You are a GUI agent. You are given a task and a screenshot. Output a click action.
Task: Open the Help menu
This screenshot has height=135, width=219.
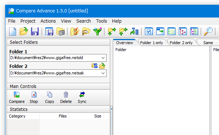[x=117, y=21]
